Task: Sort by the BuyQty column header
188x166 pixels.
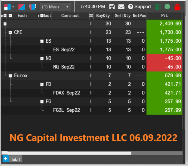Action: tap(103, 16)
